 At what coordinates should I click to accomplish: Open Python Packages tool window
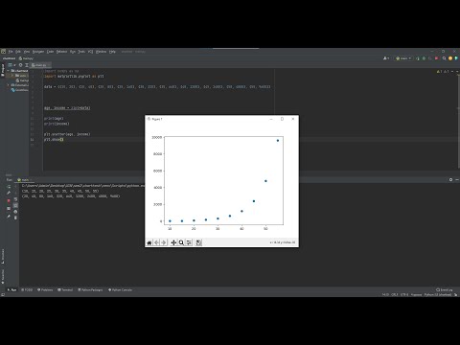90,289
